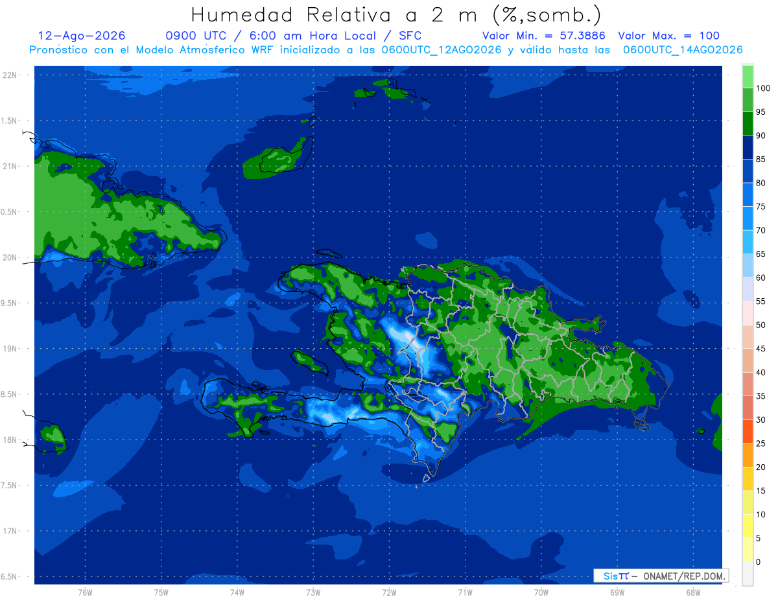Click the topmost light green legend swatch above 100
Viewport: 778px width, 601px height.
click(748, 76)
